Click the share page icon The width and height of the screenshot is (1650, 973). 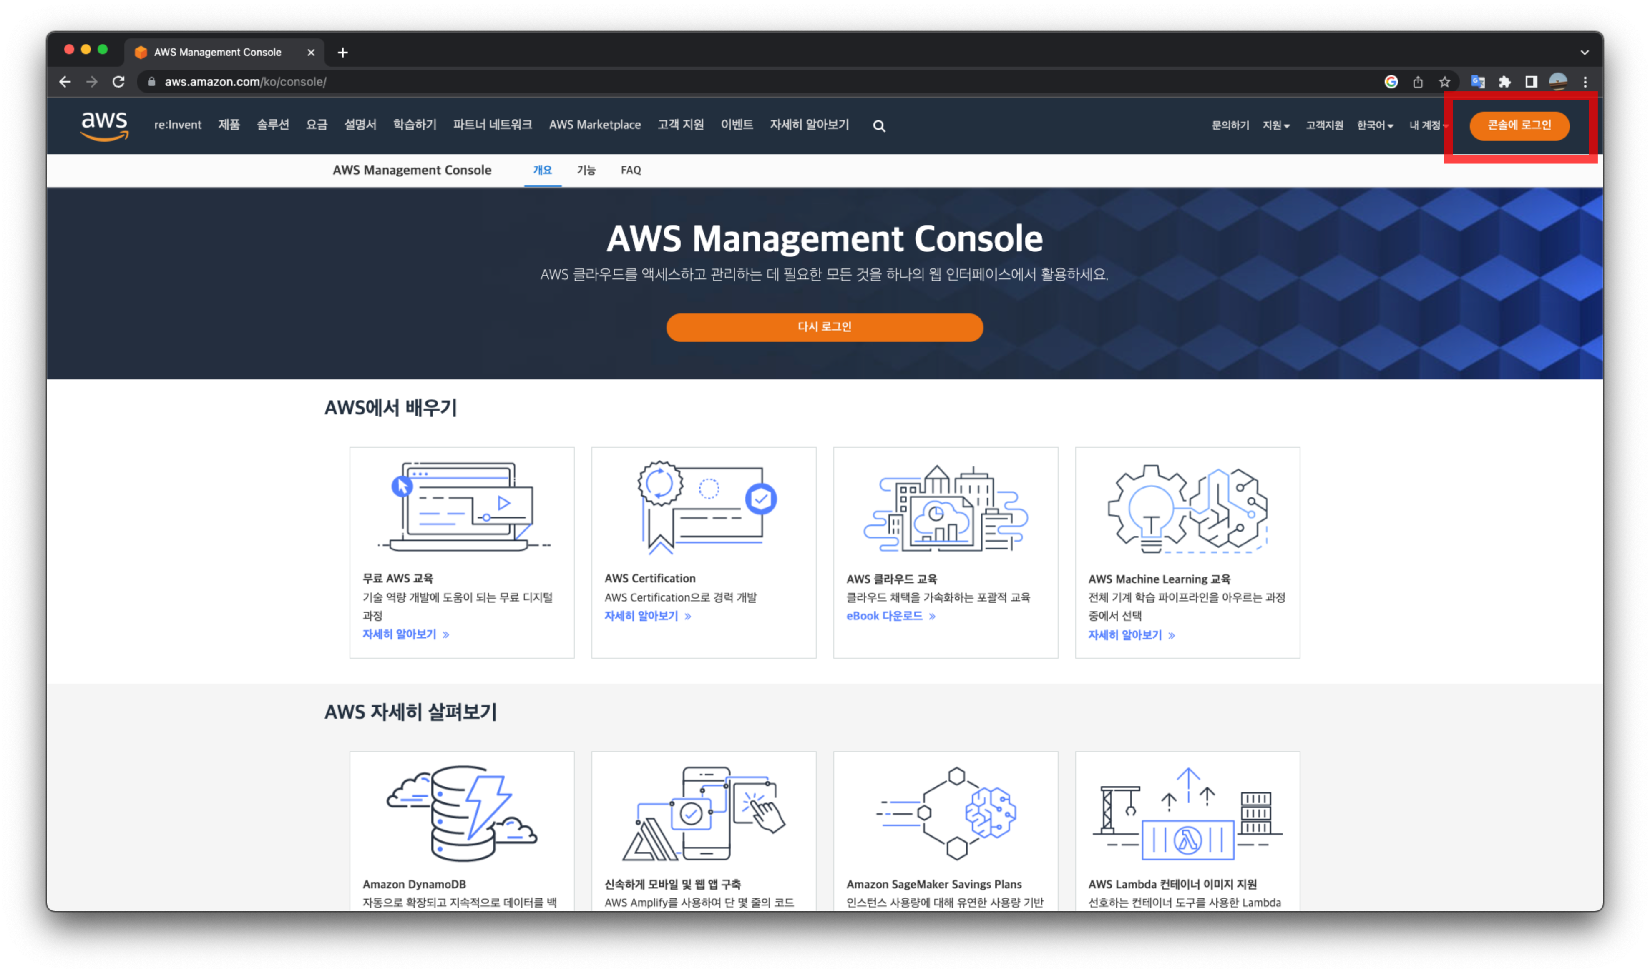[1418, 82]
